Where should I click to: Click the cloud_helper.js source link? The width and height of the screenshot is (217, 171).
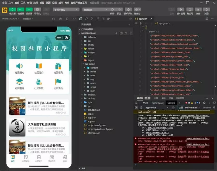(195, 115)
